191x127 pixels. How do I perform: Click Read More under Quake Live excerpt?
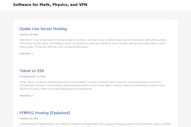click(x=26, y=54)
